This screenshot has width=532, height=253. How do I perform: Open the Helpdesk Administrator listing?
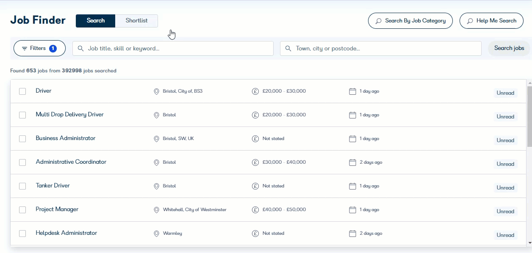pyautogui.click(x=66, y=233)
